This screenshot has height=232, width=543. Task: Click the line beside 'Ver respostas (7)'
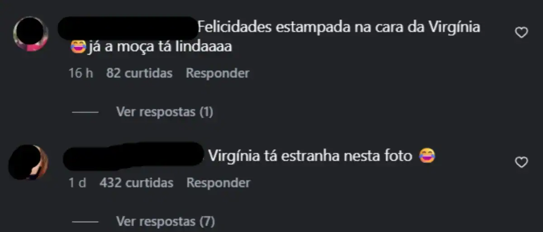coord(85,222)
